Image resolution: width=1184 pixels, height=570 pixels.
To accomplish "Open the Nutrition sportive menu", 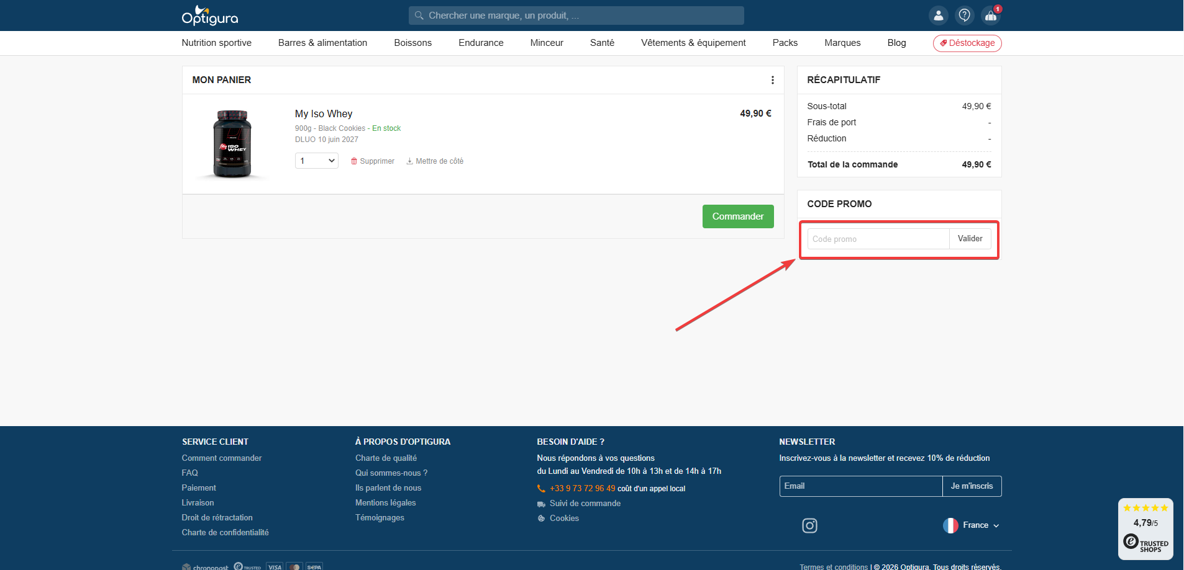I will click(x=217, y=43).
